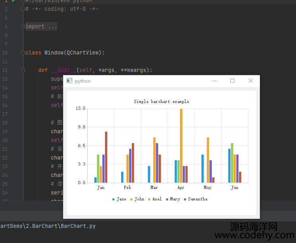
Task: Click the tallest orange bar in Apr
Action: pos(181,146)
